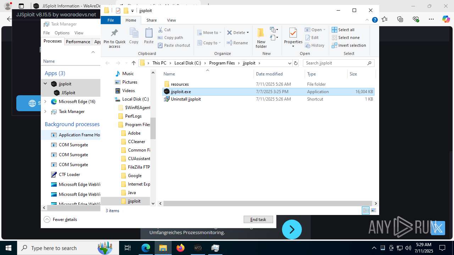Image resolution: width=454 pixels, height=255 pixels.
Task: Open File Explorer taskbar icon
Action: pos(163,248)
